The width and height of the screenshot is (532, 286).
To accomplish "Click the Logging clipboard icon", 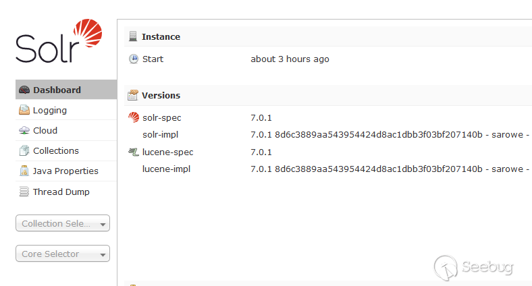I will click(x=24, y=111).
